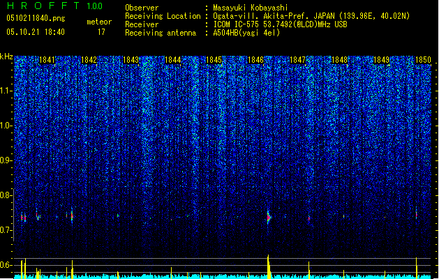Select the 1848 time marker
This screenshot has height=279, width=439.
(x=339, y=60)
